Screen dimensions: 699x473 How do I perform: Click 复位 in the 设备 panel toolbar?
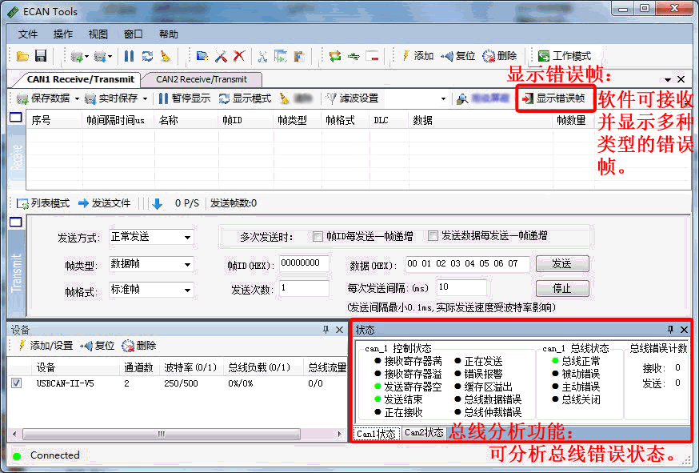coord(98,346)
